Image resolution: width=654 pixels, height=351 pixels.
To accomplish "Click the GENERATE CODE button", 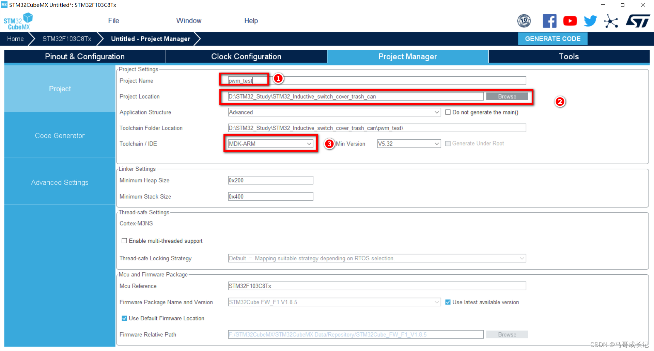I will pos(552,39).
